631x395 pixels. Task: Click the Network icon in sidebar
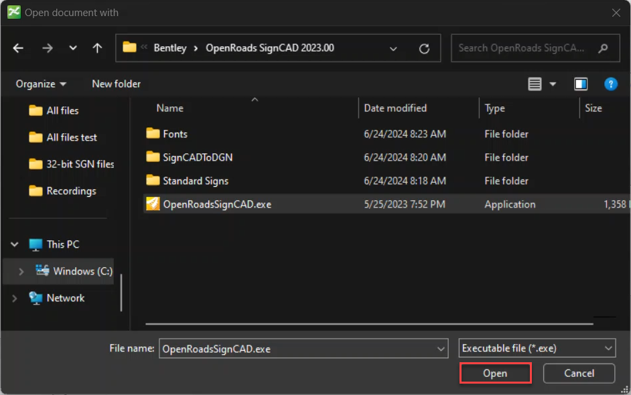[x=36, y=298]
